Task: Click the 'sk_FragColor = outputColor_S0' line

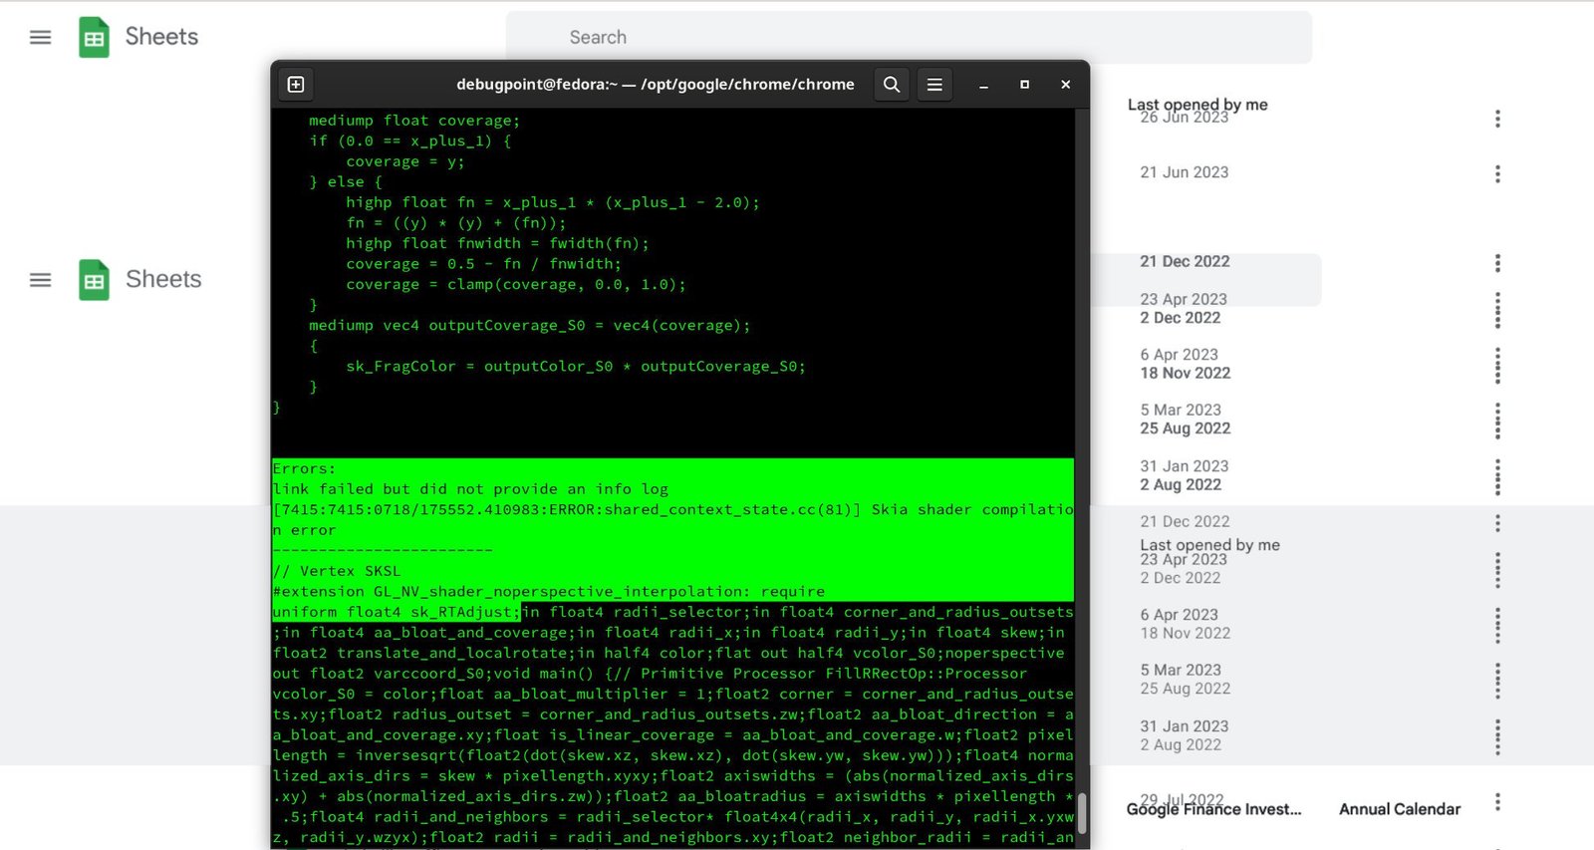Action: click(576, 367)
